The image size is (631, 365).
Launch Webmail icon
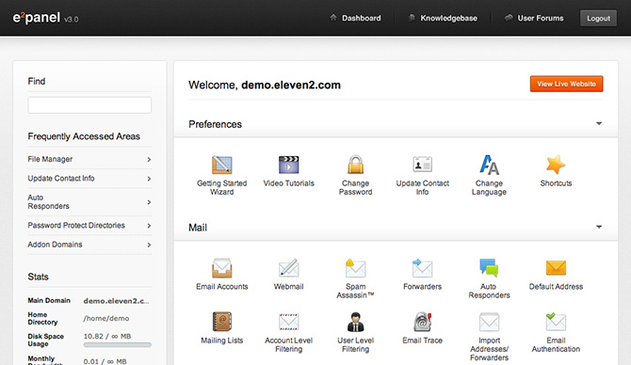pyautogui.click(x=288, y=268)
